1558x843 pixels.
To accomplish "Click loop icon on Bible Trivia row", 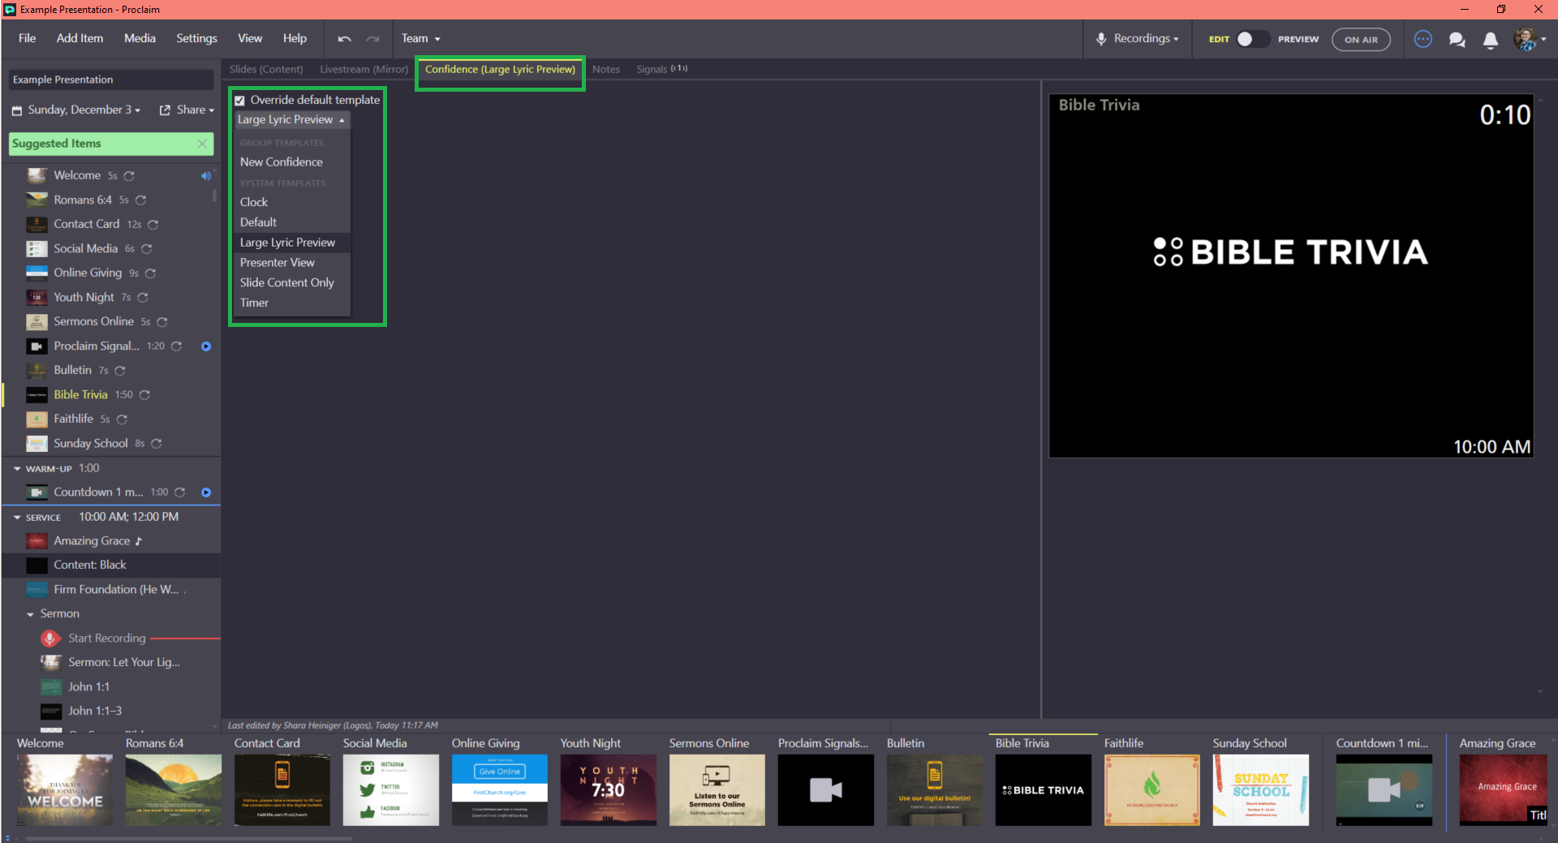I will [144, 395].
